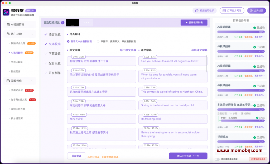Click the trash icon on 清空所有任务
The image size is (270, 164).
tap(252, 159)
